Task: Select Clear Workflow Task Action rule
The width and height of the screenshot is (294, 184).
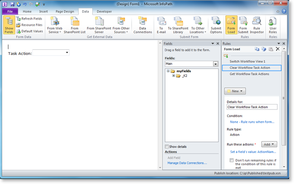Action: click(x=252, y=68)
